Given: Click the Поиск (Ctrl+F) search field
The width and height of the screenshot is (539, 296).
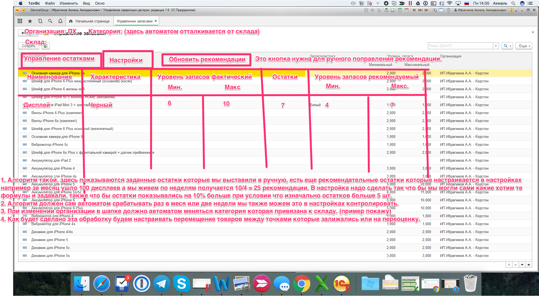Looking at the screenshot, I should (460, 46).
